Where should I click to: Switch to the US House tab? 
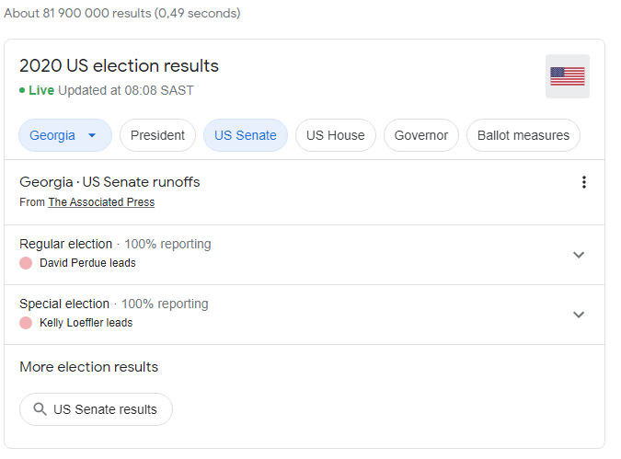[x=335, y=135]
